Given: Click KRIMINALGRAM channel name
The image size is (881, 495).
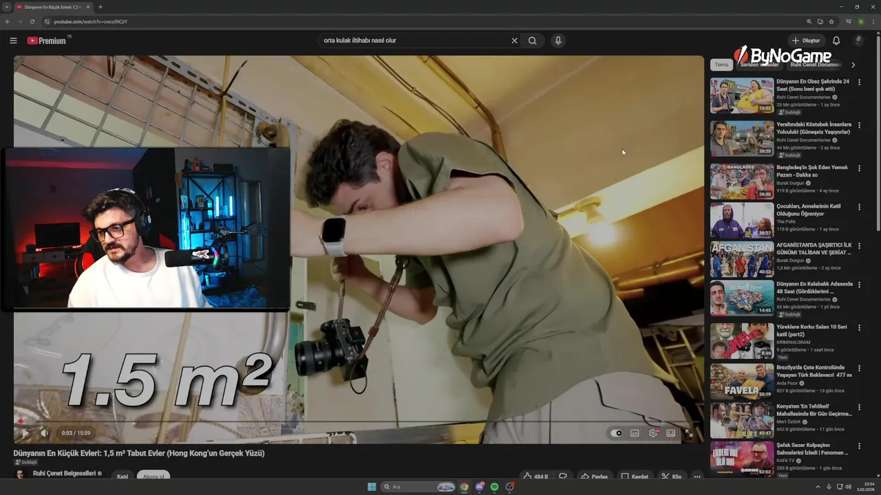Looking at the screenshot, I should pos(794,342).
